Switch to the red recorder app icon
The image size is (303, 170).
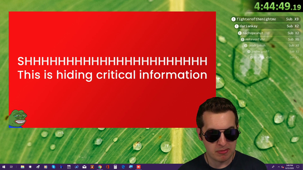click(139, 167)
